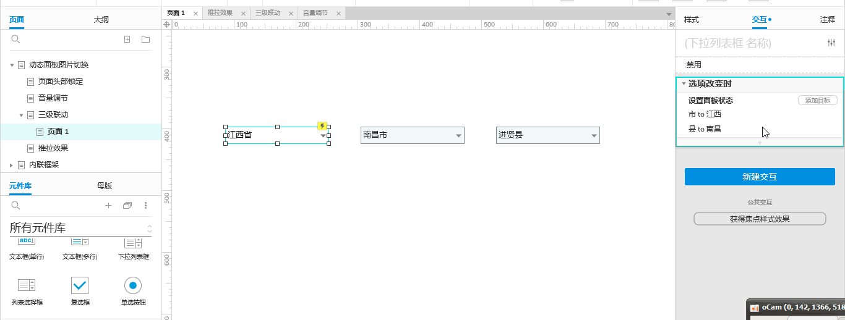
Task: Select the 市 to 江西 target row
Action: pyautogui.click(x=705, y=114)
